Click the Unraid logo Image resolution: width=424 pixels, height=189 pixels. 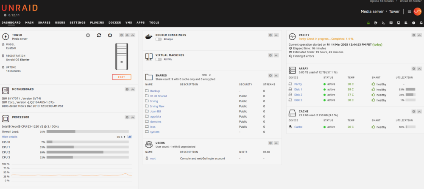[x=20, y=8]
